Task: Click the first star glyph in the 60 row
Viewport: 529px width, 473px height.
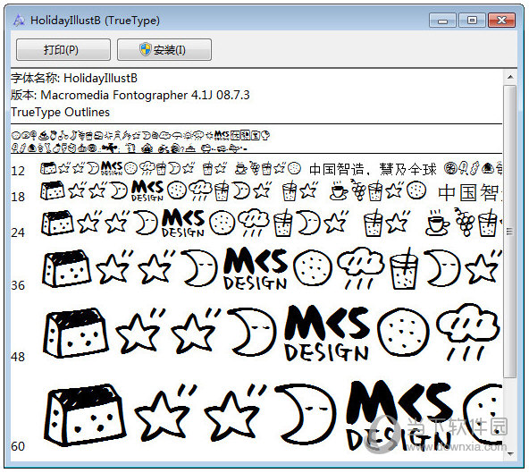Action: (x=166, y=412)
